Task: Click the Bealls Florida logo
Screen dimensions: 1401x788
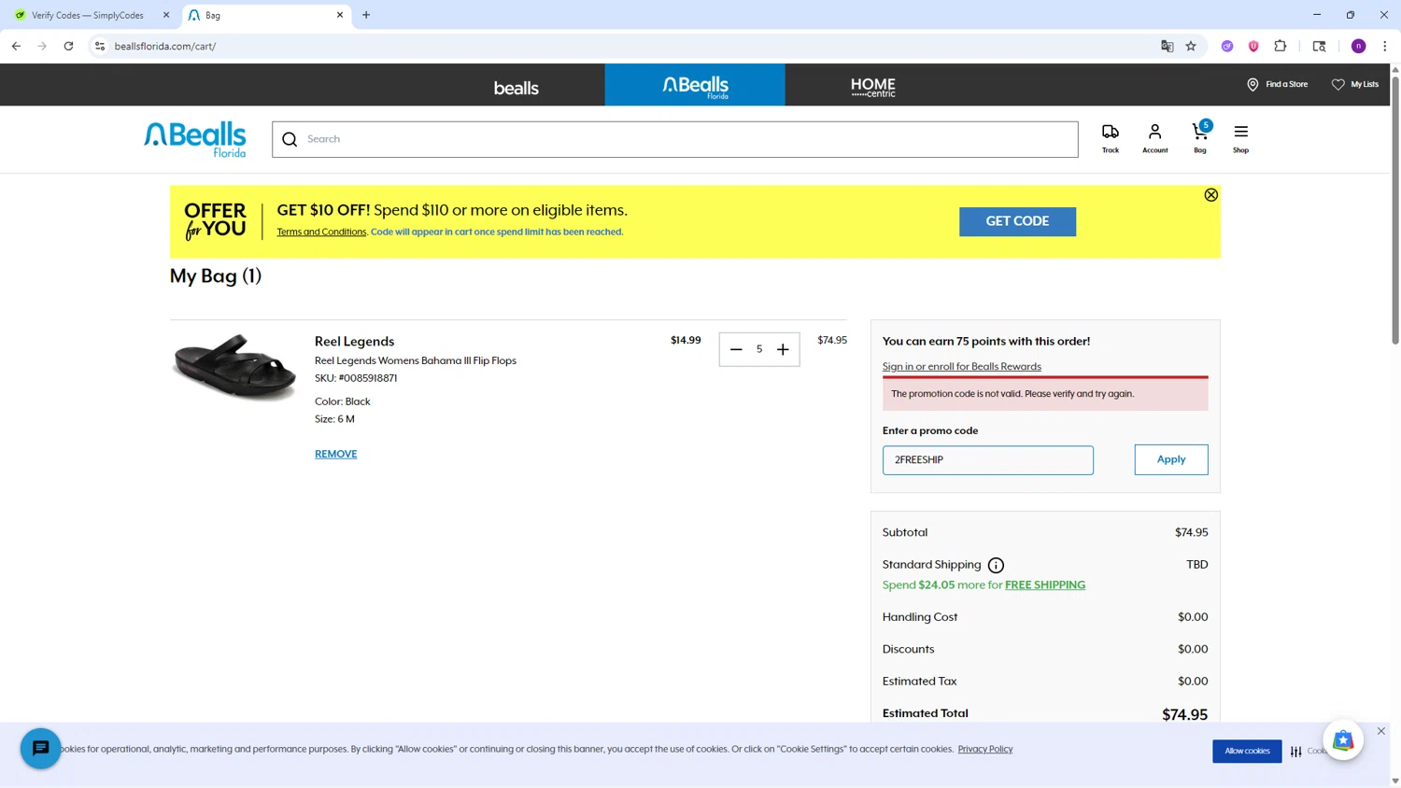Action: (x=195, y=139)
